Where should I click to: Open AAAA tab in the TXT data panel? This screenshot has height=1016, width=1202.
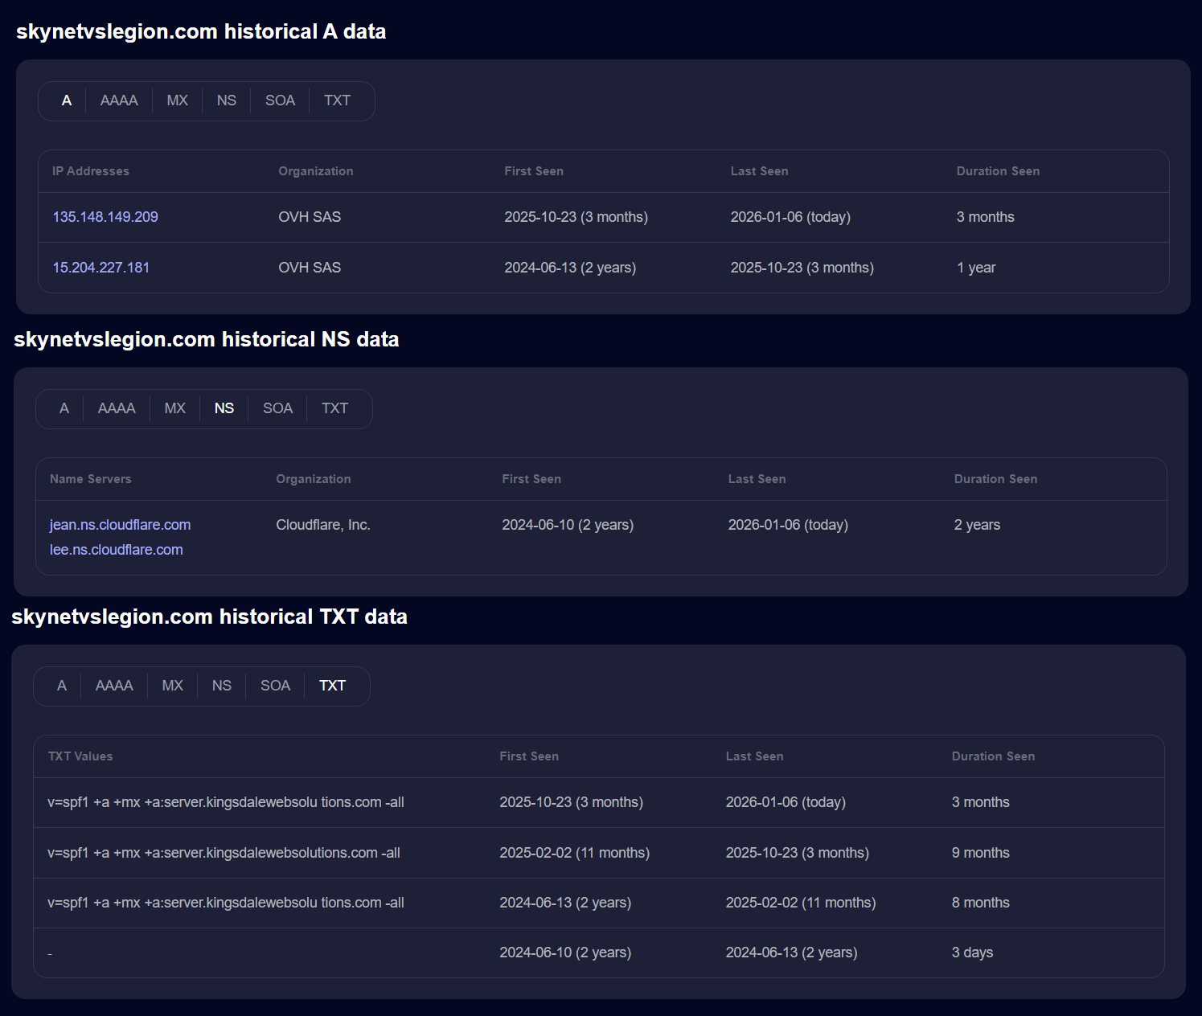pos(114,686)
